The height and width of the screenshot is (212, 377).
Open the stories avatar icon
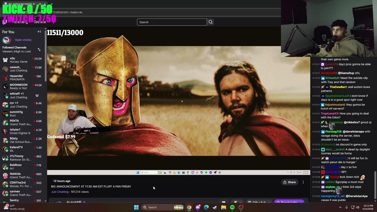(6, 40)
